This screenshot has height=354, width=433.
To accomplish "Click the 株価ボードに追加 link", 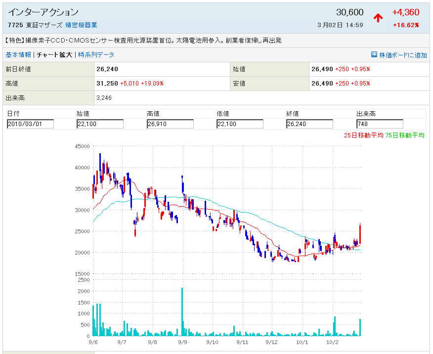I will 403,55.
